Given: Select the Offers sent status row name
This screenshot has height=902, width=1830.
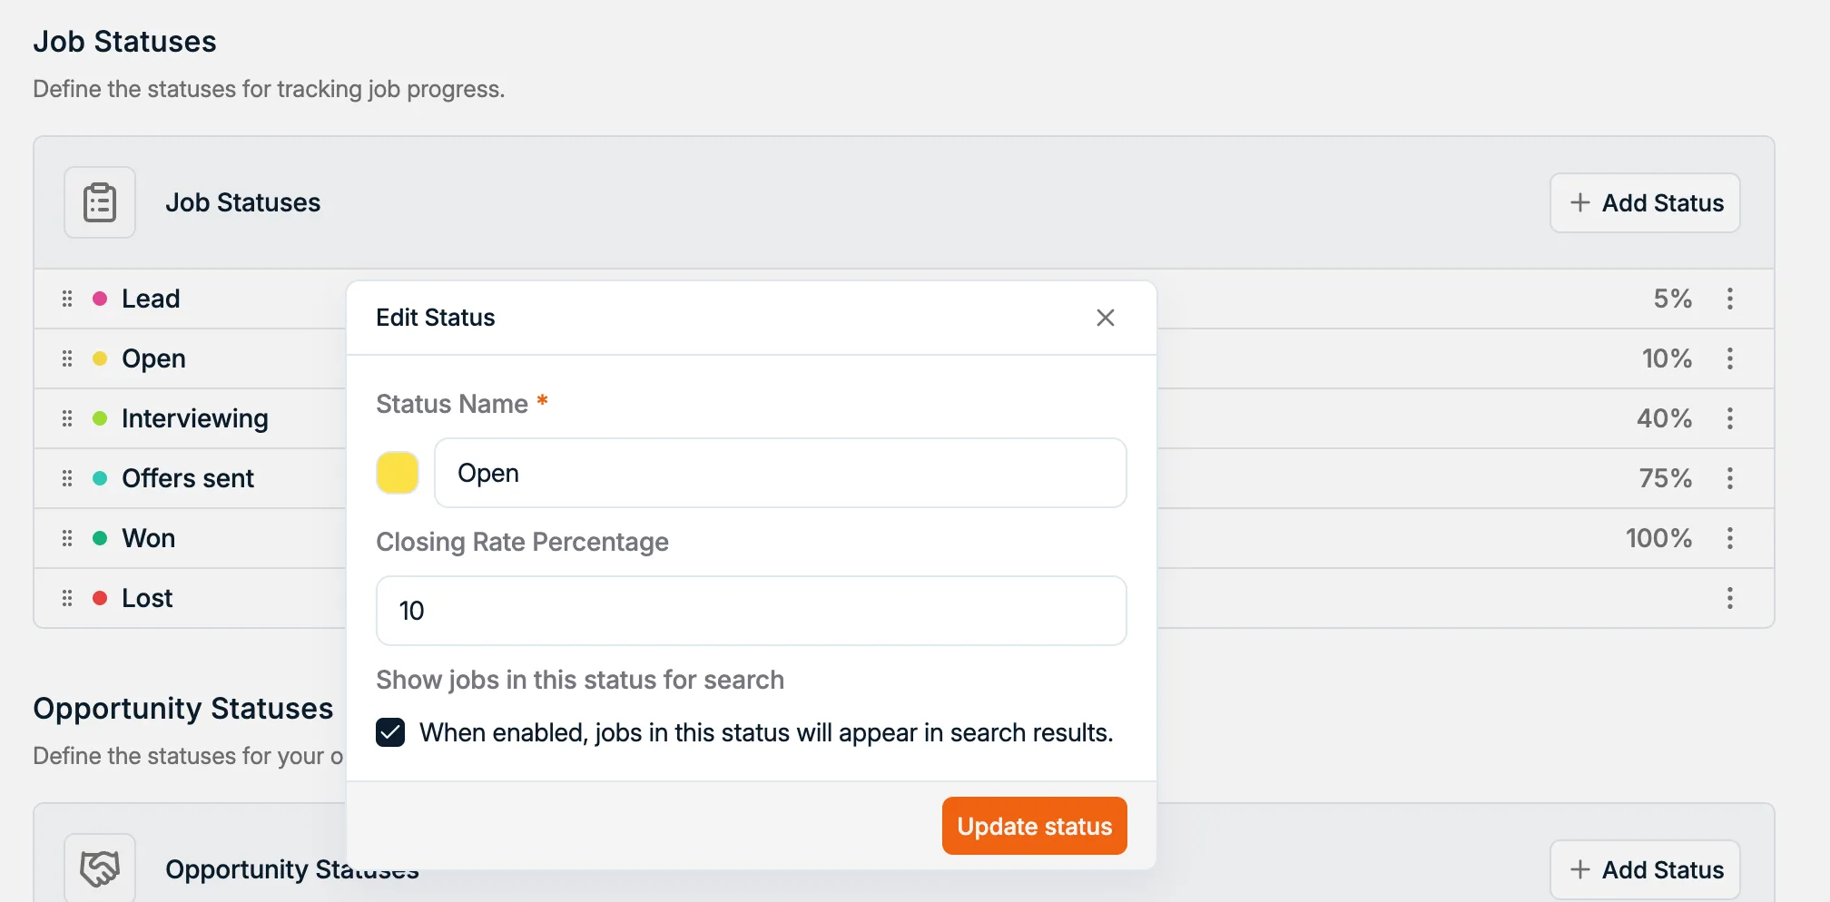Looking at the screenshot, I should tap(188, 478).
